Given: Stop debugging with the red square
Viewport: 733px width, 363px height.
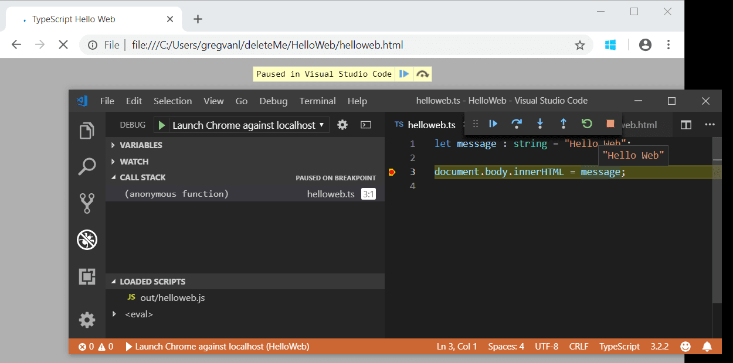Looking at the screenshot, I should (x=610, y=124).
